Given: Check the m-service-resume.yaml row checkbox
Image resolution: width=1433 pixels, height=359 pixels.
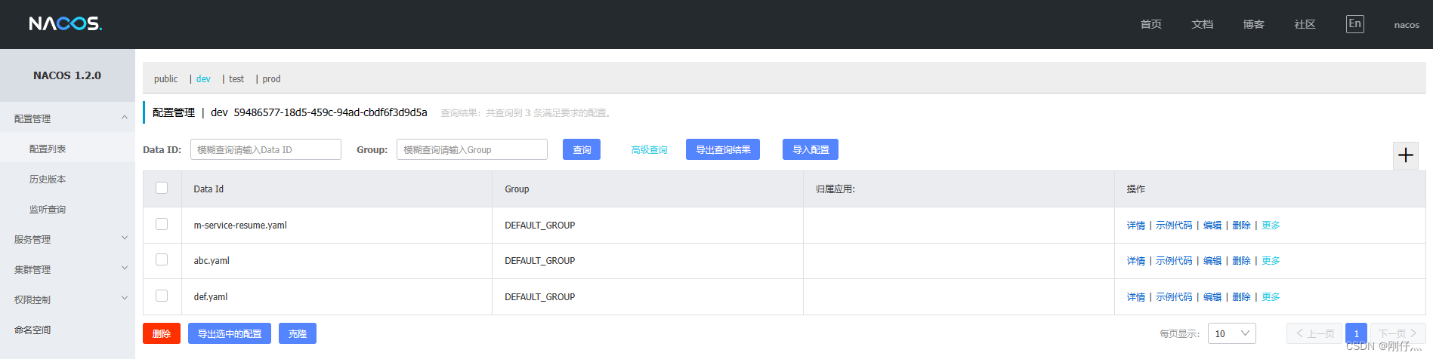Looking at the screenshot, I should [162, 224].
